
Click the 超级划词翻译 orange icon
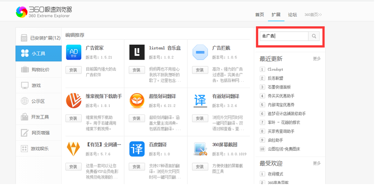pos(137,100)
